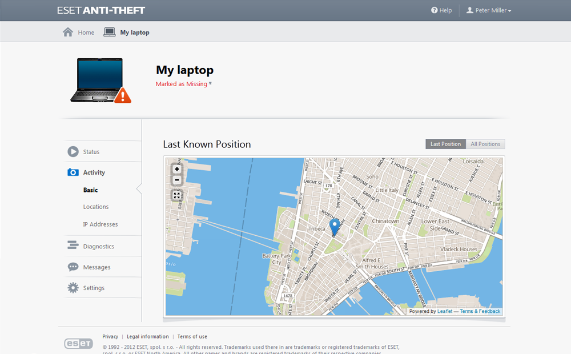
Task: Click the Status play icon in the sidebar
Action: tap(73, 151)
